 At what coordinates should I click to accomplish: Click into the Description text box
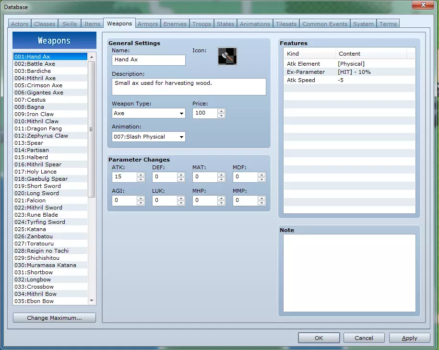(x=189, y=87)
